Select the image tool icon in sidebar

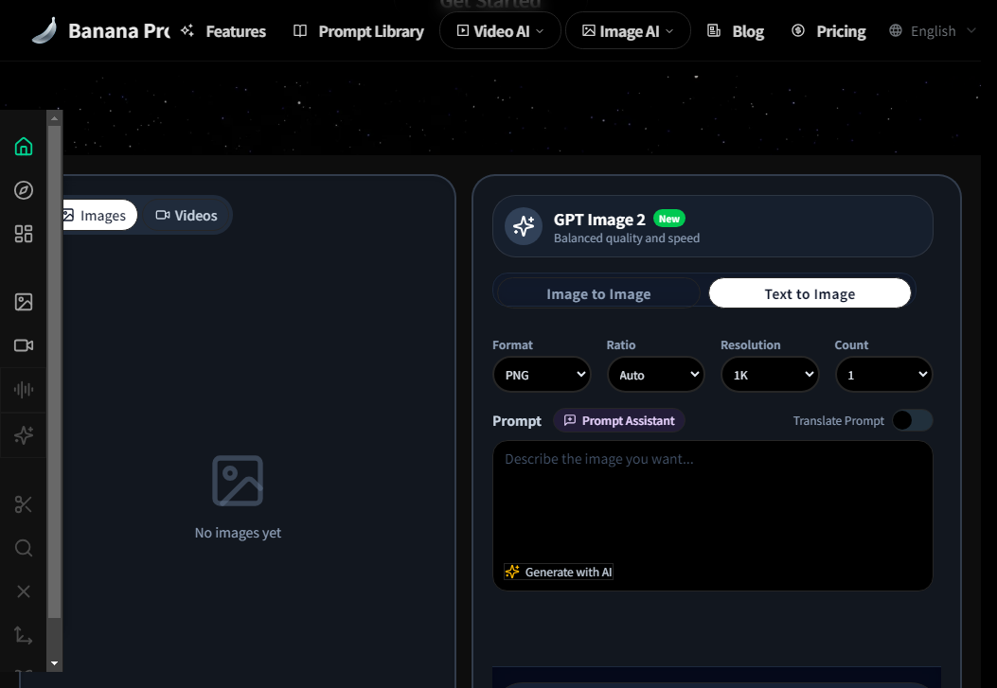tap(24, 302)
